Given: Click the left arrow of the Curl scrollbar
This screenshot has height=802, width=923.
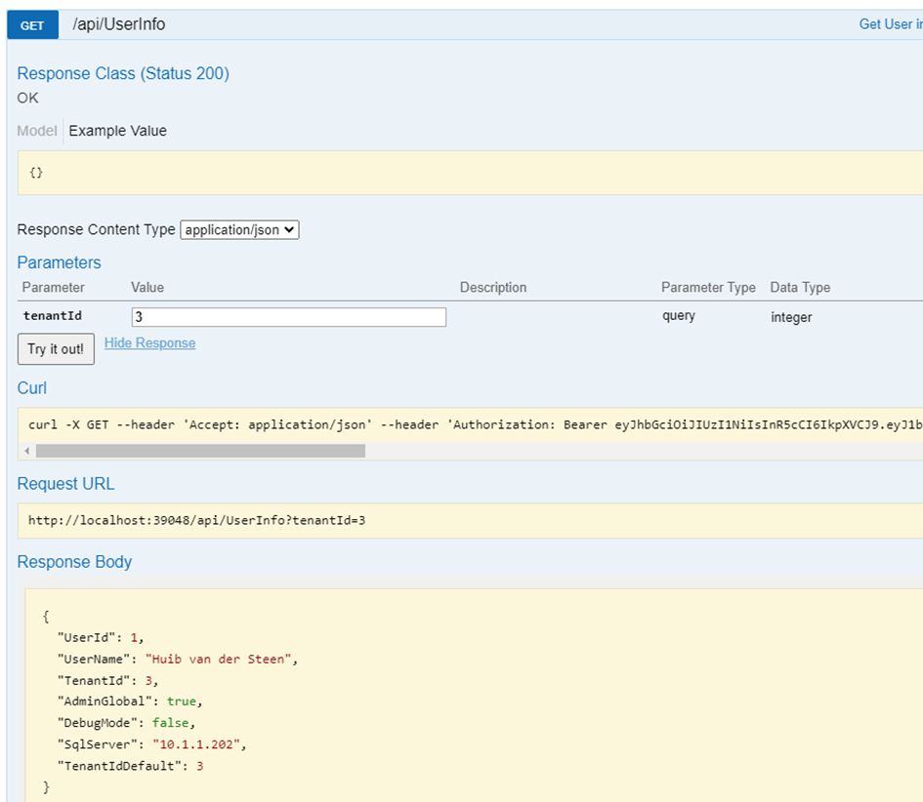Looking at the screenshot, I should (26, 451).
